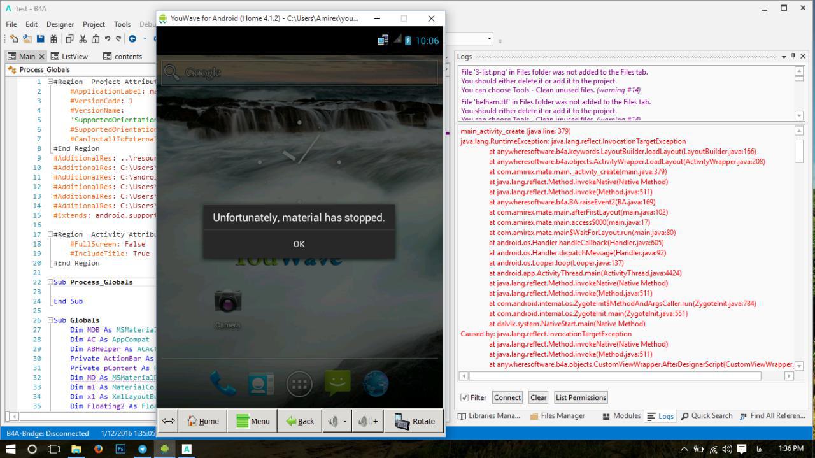Toggle the Filter checkbox in Logs
The image size is (815, 458).
coord(464,397)
